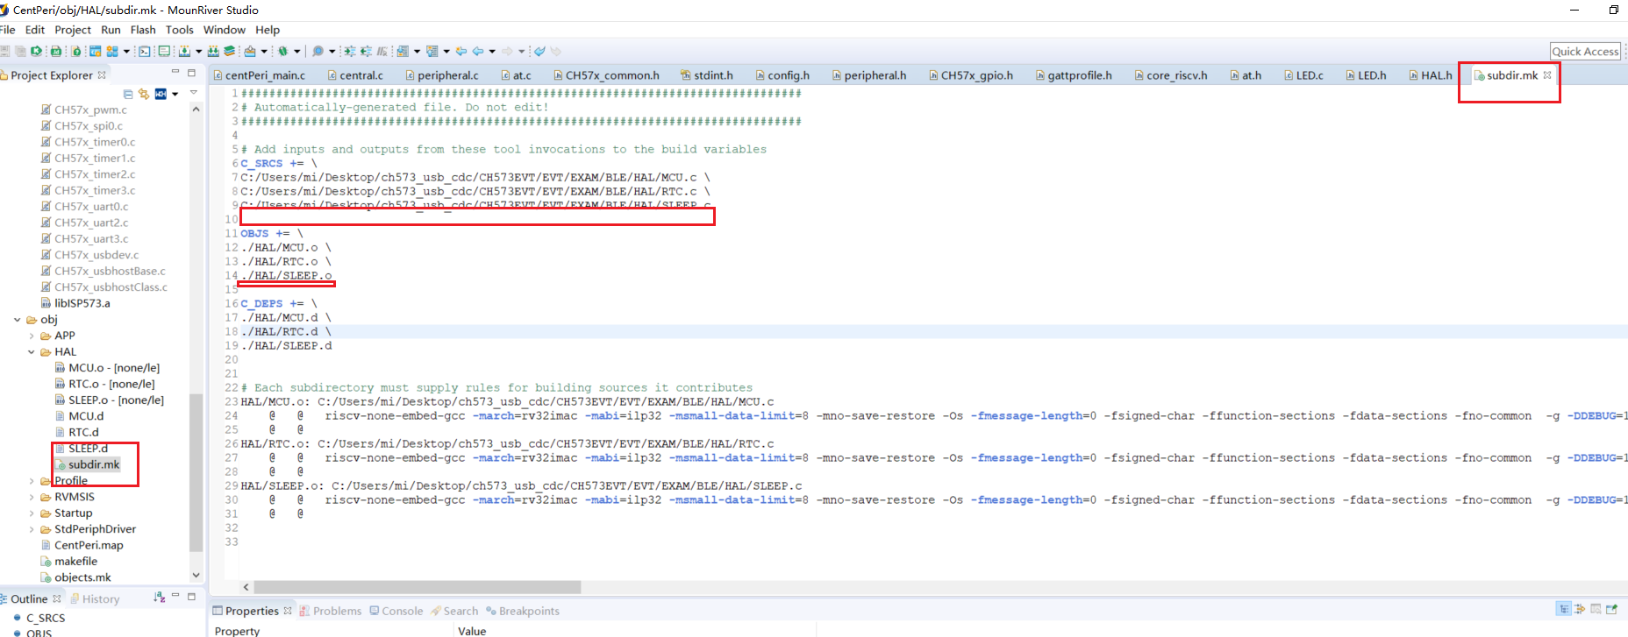Screen dimensions: 1628x637
Task: Click the Property column header
Action: [x=237, y=631]
